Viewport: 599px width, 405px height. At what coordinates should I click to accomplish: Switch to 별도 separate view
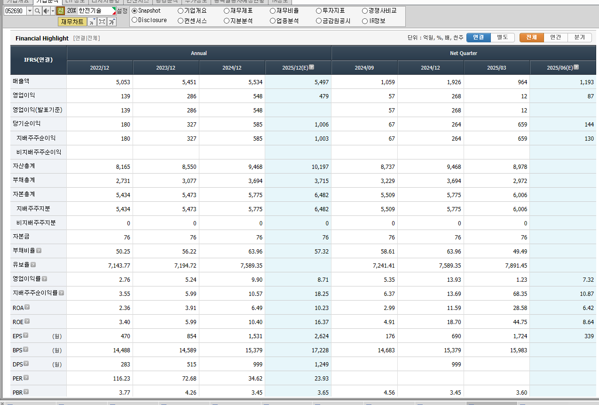click(503, 38)
